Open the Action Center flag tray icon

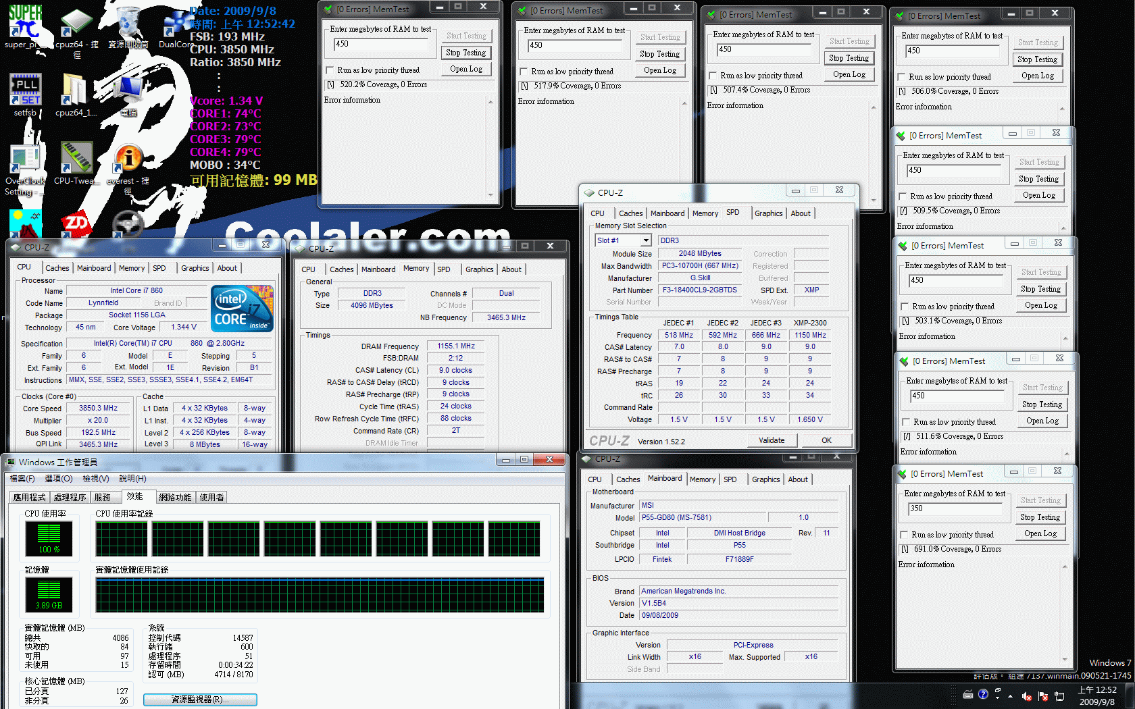coord(1042,696)
